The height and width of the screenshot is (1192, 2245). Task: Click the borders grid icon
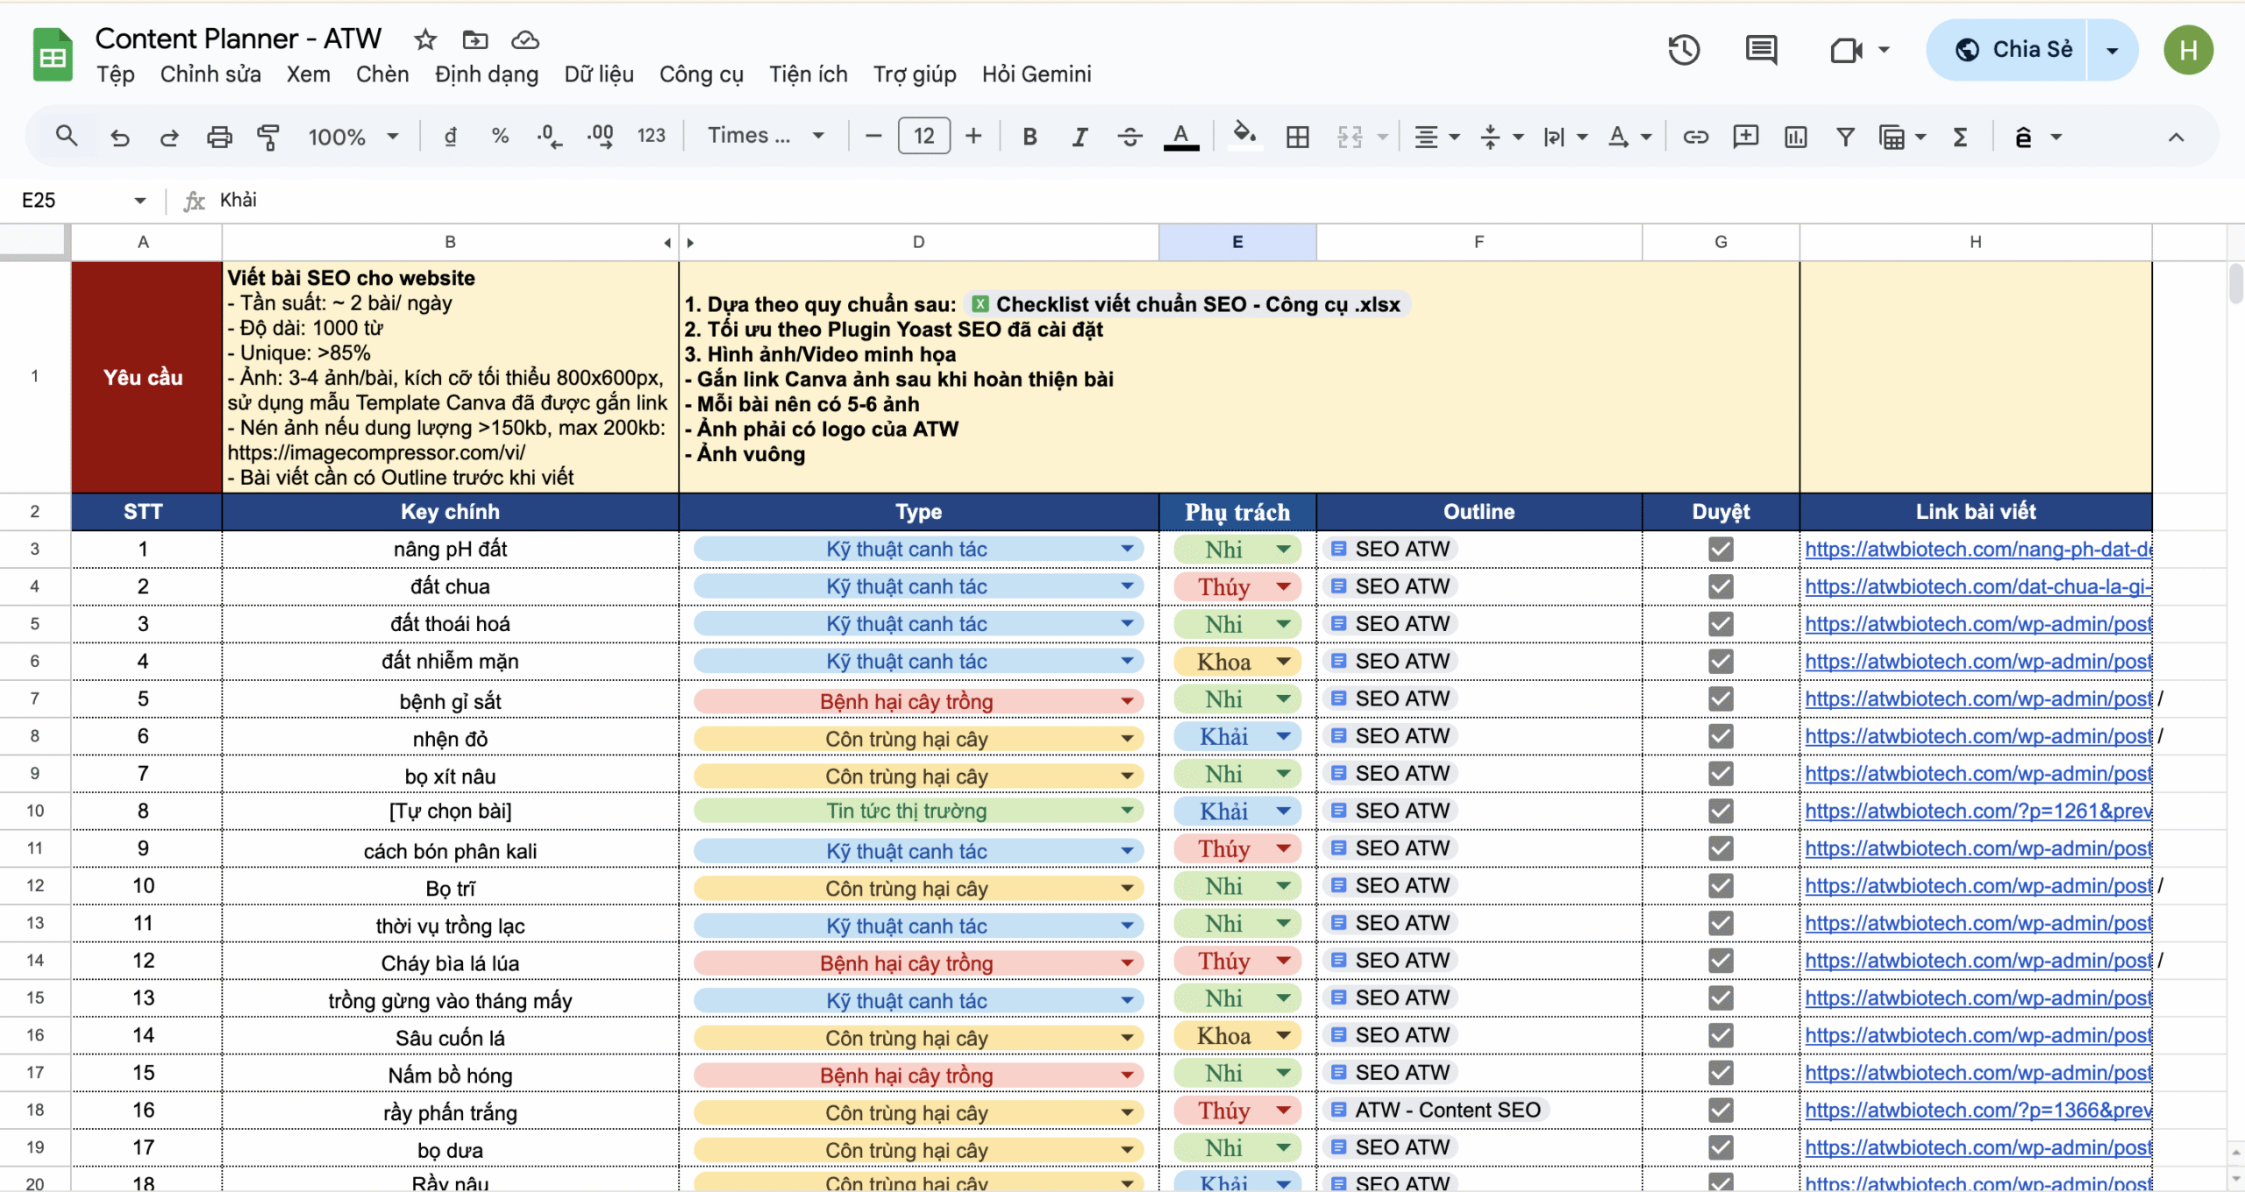pos(1297,137)
